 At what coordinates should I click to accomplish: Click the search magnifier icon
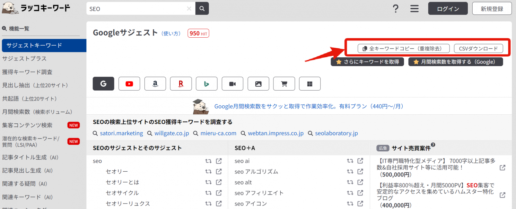[x=202, y=8]
